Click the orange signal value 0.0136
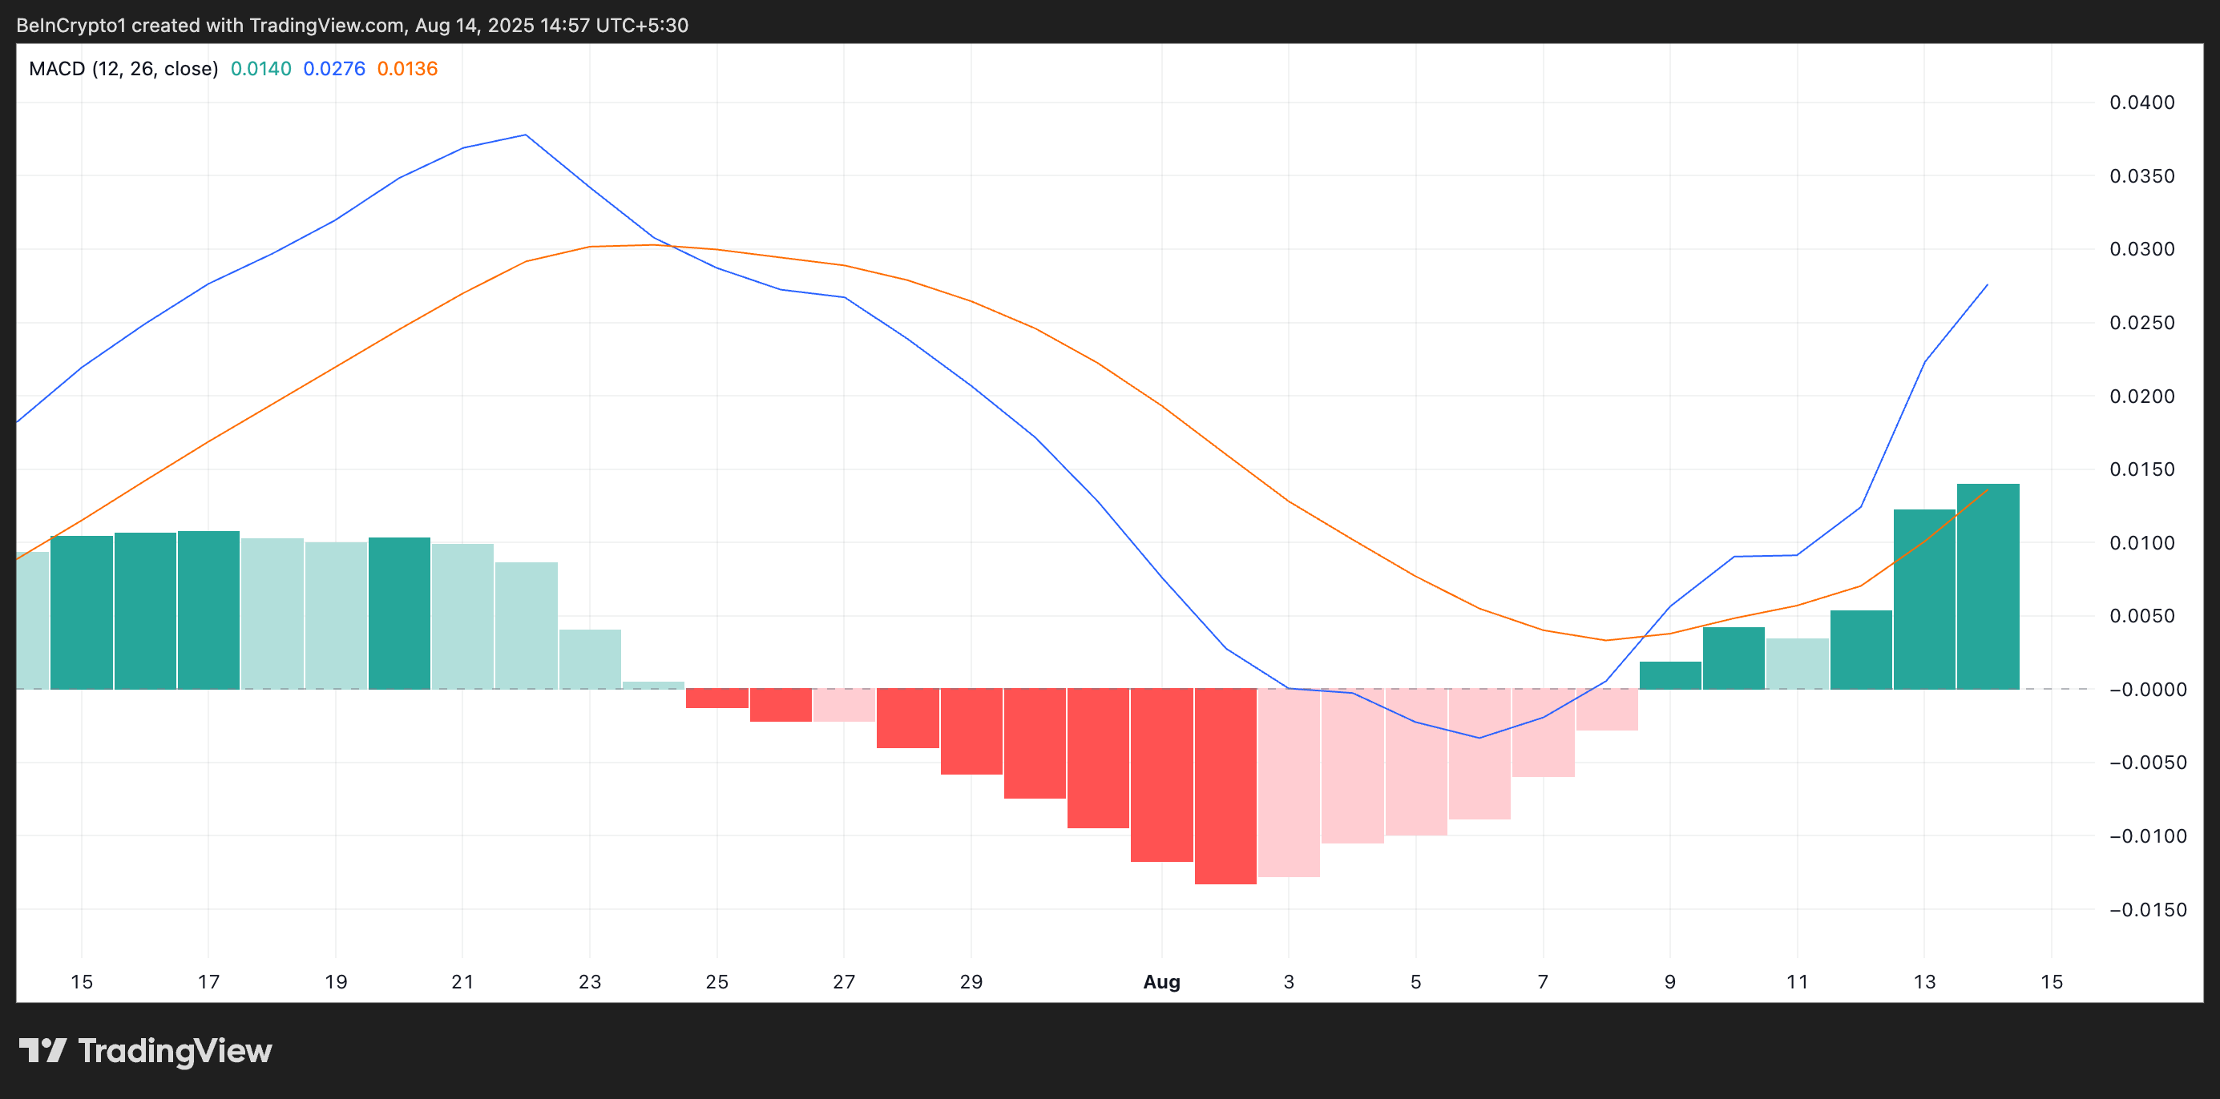Image resolution: width=2220 pixels, height=1099 pixels. [x=407, y=69]
